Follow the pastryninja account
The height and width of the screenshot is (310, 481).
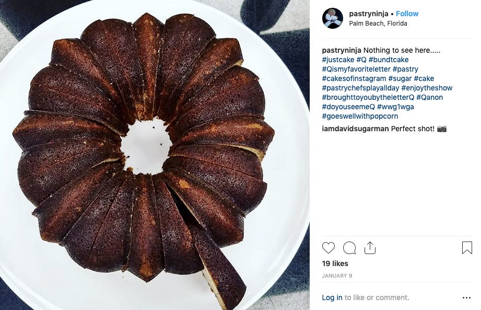(x=407, y=14)
